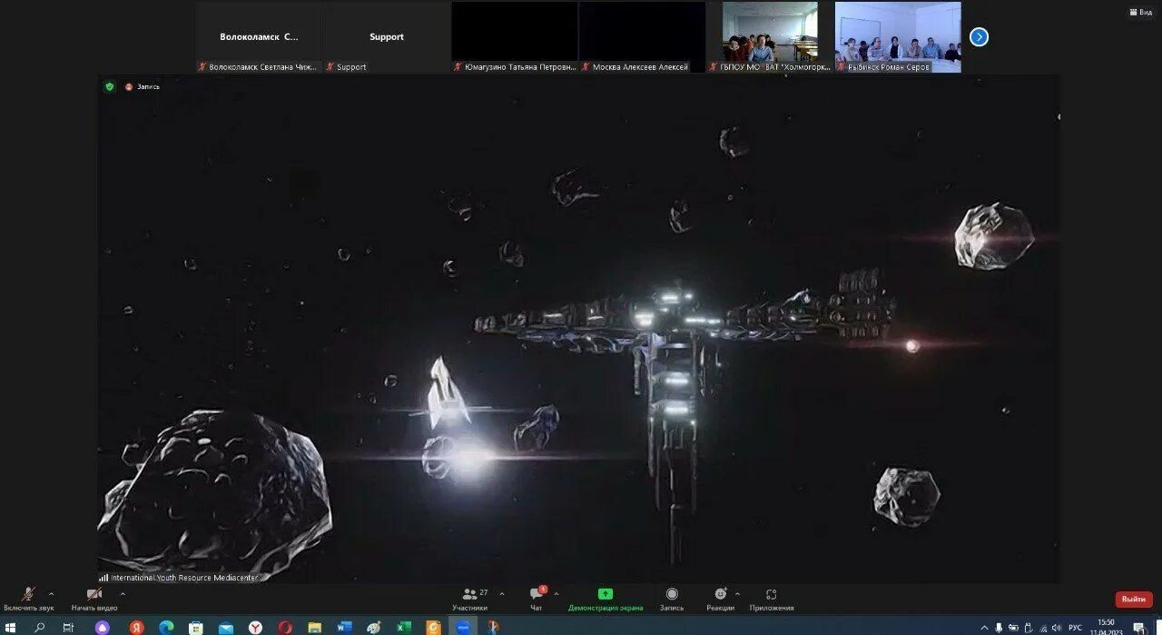Open File Explorer from taskbar

click(x=314, y=627)
